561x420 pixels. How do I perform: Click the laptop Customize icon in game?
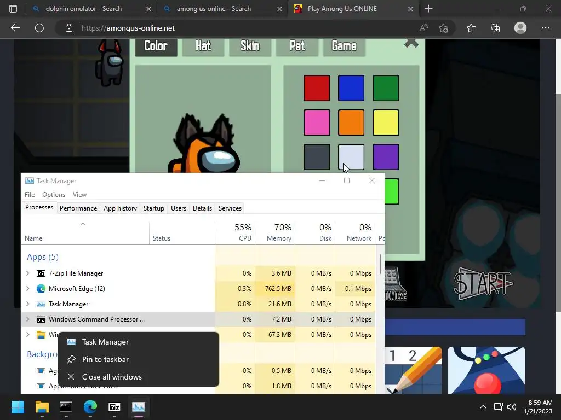[396, 284]
